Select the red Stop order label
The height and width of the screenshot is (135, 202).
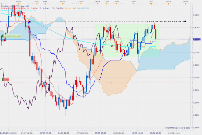[x=6, y=80]
